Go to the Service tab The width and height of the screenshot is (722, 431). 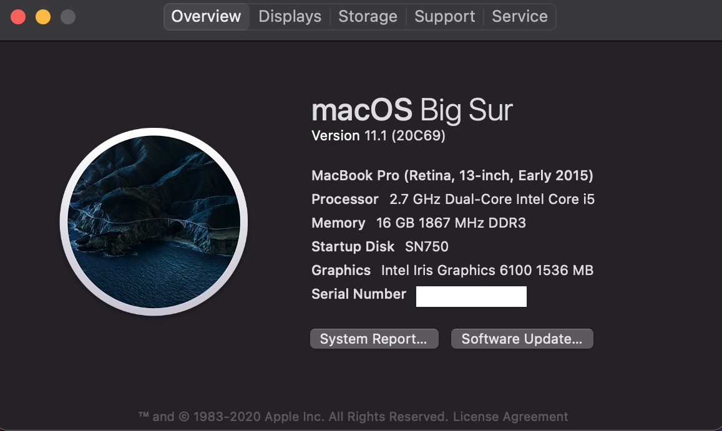(519, 17)
